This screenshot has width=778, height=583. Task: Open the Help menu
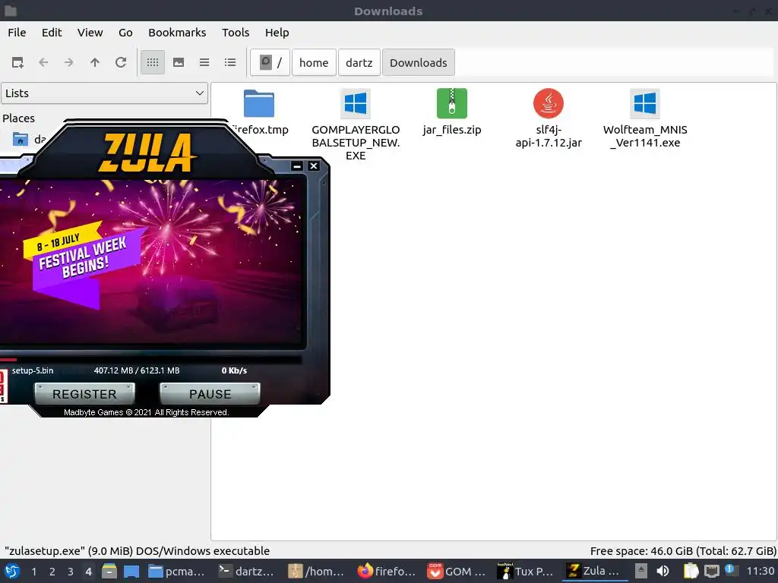click(277, 33)
